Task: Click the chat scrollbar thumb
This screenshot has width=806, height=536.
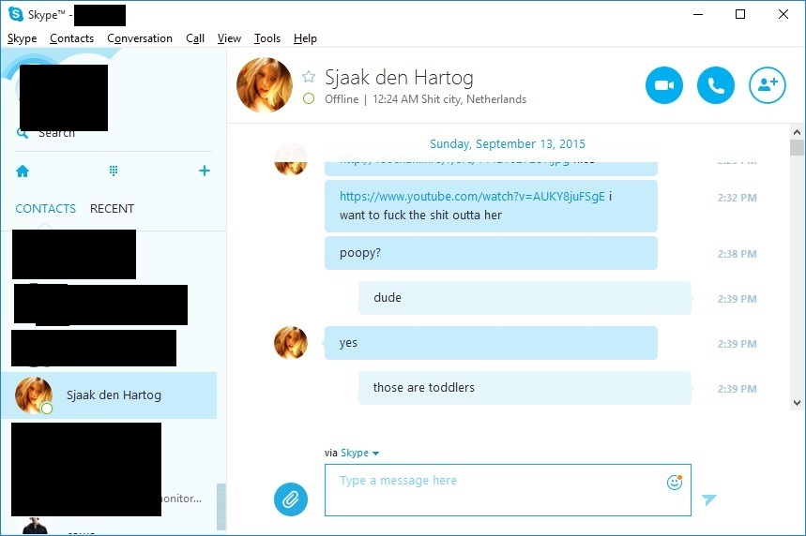Action: (x=797, y=147)
